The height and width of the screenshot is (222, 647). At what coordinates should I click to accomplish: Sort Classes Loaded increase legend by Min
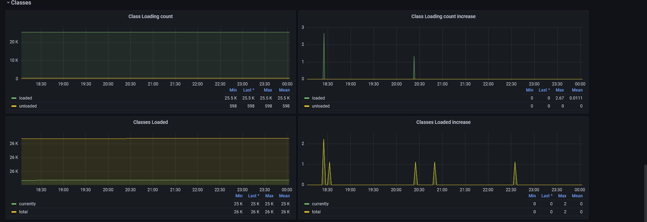[x=532, y=196]
